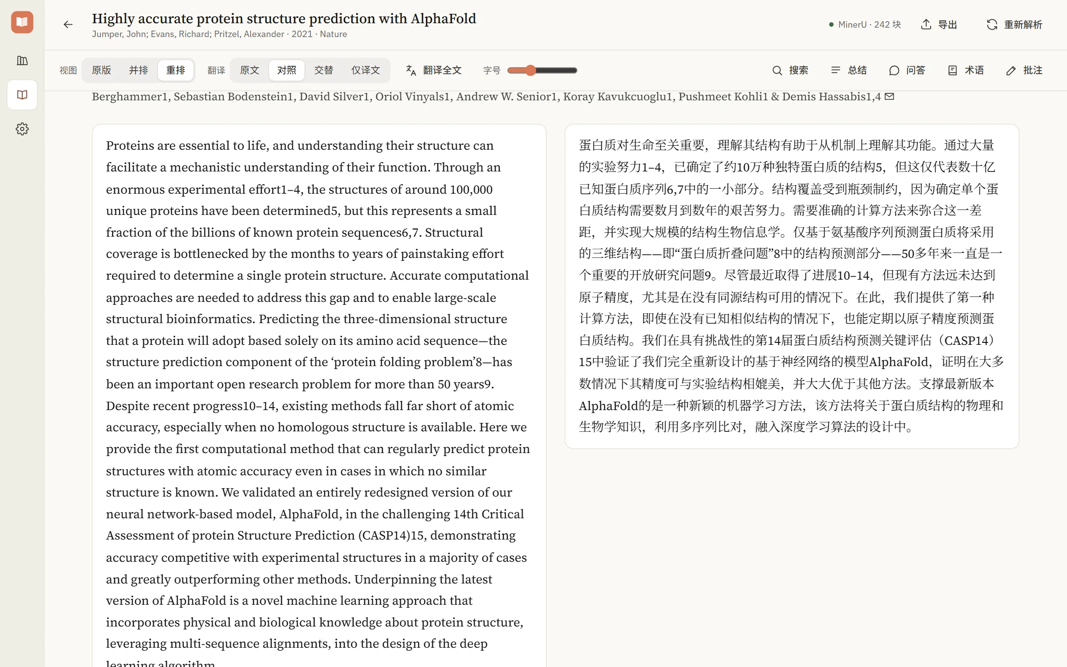Image resolution: width=1067 pixels, height=667 pixels.
Task: Click the English abstract paragraph card
Action: [x=319, y=395]
